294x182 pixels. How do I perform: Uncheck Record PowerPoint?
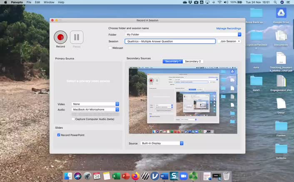tap(59, 135)
